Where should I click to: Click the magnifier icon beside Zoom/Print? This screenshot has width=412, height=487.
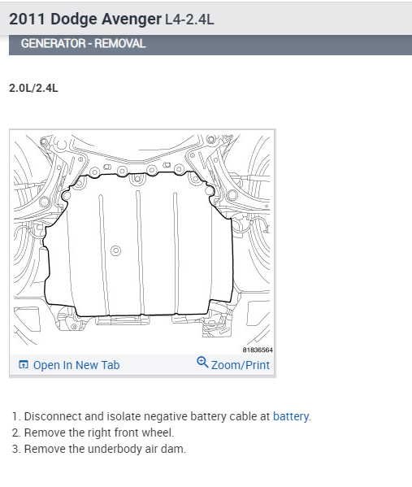point(202,362)
